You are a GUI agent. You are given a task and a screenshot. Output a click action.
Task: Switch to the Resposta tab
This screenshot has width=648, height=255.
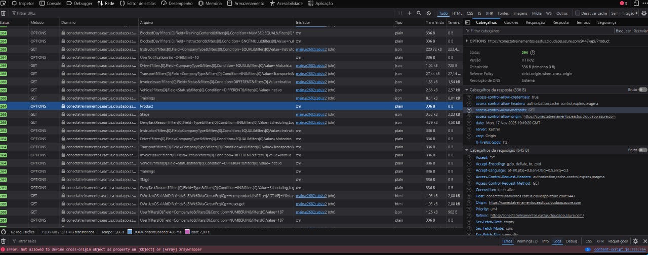tap(560, 23)
